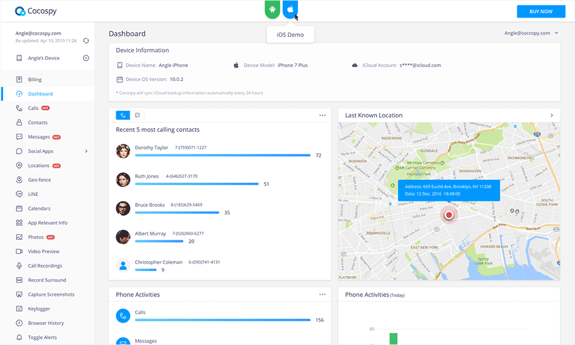
Task: Expand the Angle's Device dropdown
Action: pos(86,58)
